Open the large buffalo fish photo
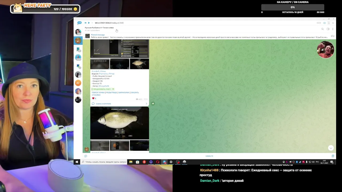342x192 pixels. tap(119, 123)
